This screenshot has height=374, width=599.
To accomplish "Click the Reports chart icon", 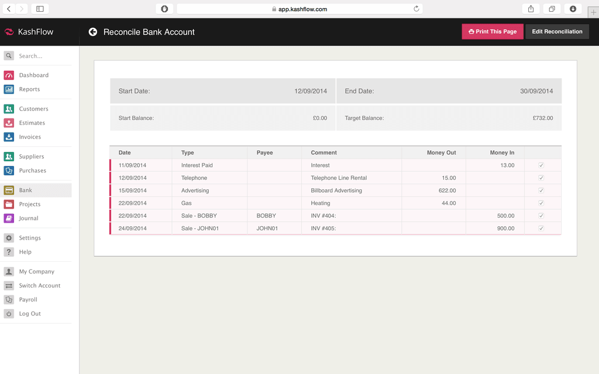I will pos(9,89).
